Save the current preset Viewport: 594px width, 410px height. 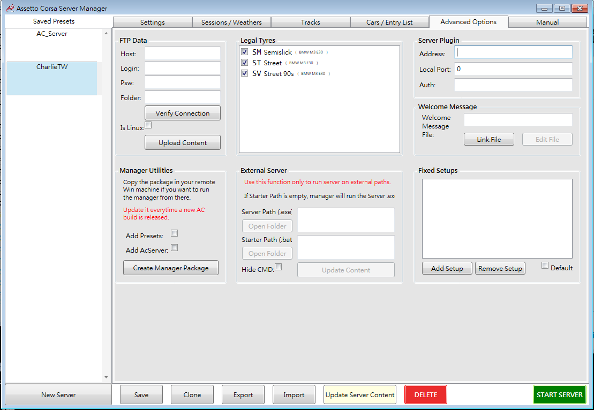coord(141,394)
